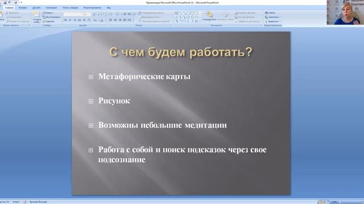Select the text box shape tool
This screenshot has height=204, width=364.
(176, 13)
